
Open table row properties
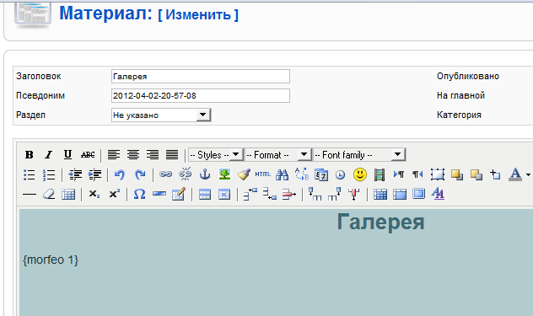click(x=205, y=195)
